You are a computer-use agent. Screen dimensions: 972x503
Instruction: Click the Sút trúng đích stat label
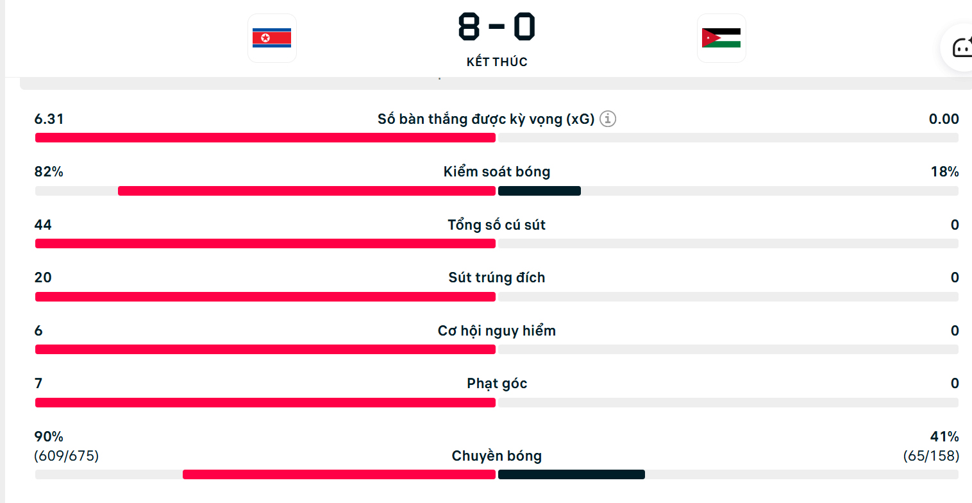[497, 278]
